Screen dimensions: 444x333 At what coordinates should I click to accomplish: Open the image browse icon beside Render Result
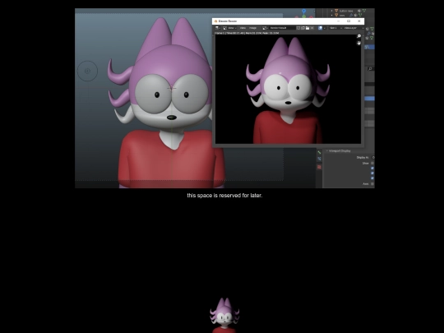[x=265, y=28]
